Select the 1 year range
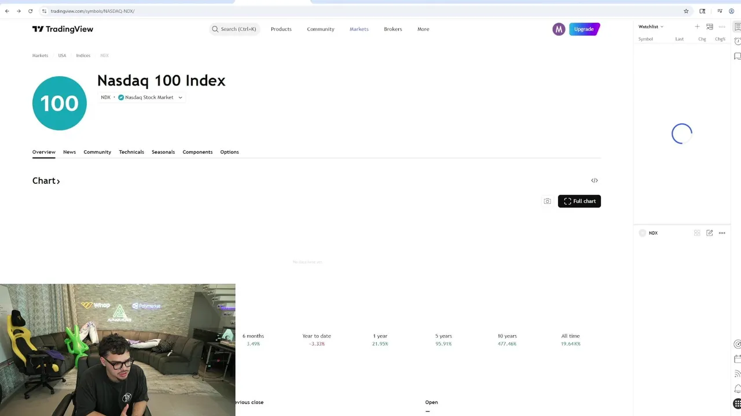 point(380,340)
